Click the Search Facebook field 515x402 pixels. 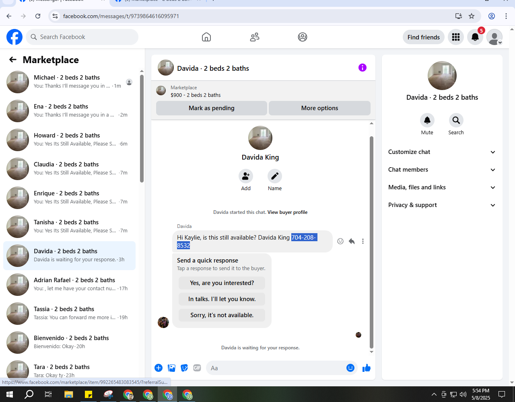tap(82, 37)
